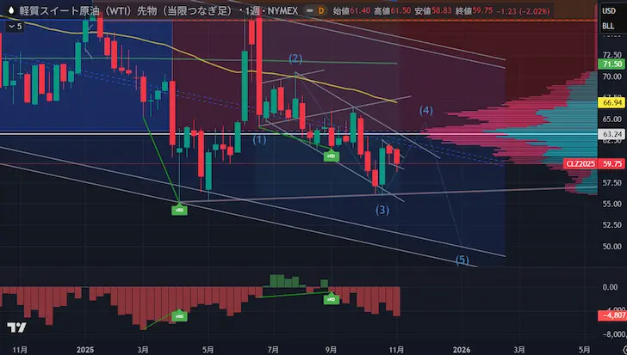627x355 pixels.
Task: Select the Elliott wave label (4)
Action: (x=425, y=110)
